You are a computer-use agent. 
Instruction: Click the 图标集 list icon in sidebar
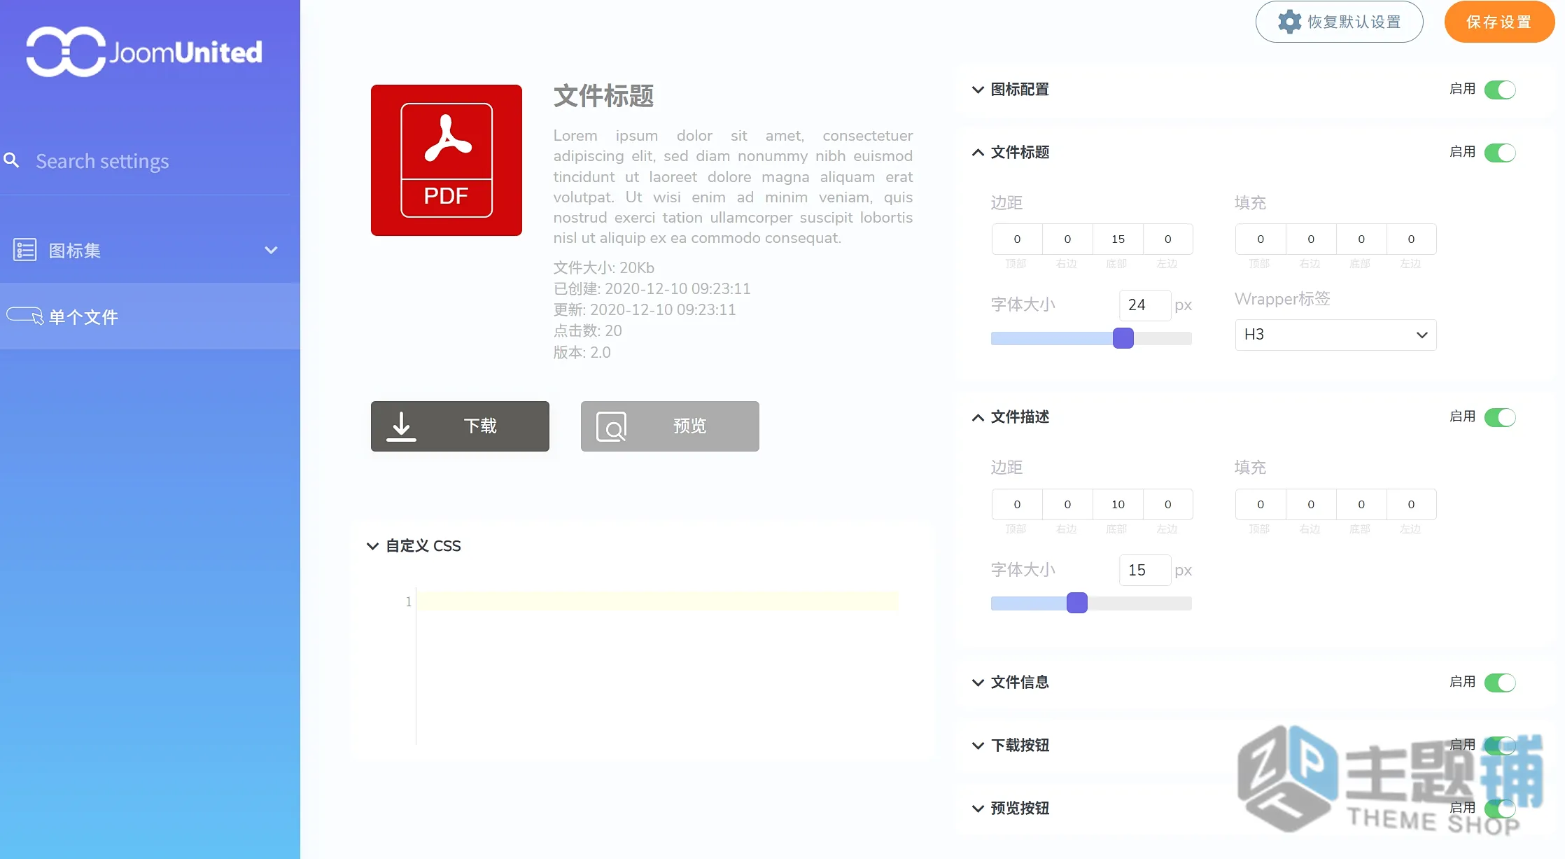coord(25,250)
